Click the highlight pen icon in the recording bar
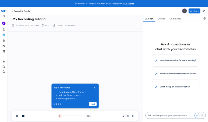The image size is (208, 122). [123, 116]
